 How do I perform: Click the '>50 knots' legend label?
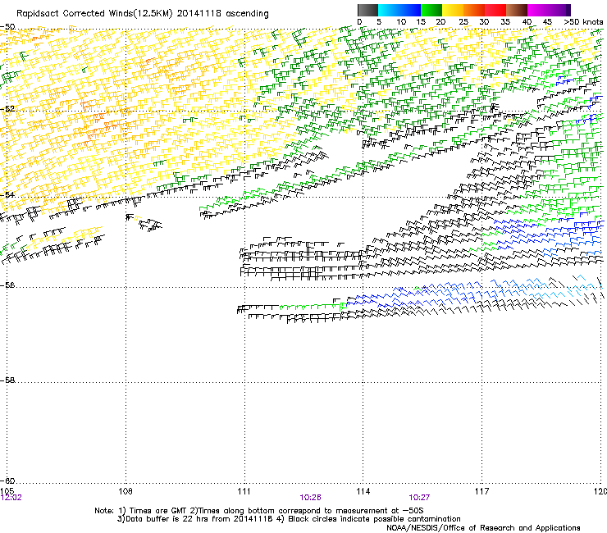583,22
